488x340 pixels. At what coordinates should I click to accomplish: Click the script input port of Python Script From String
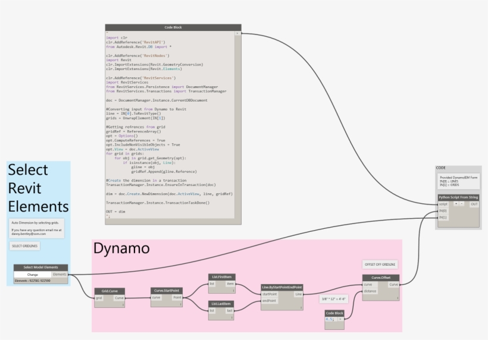point(443,204)
